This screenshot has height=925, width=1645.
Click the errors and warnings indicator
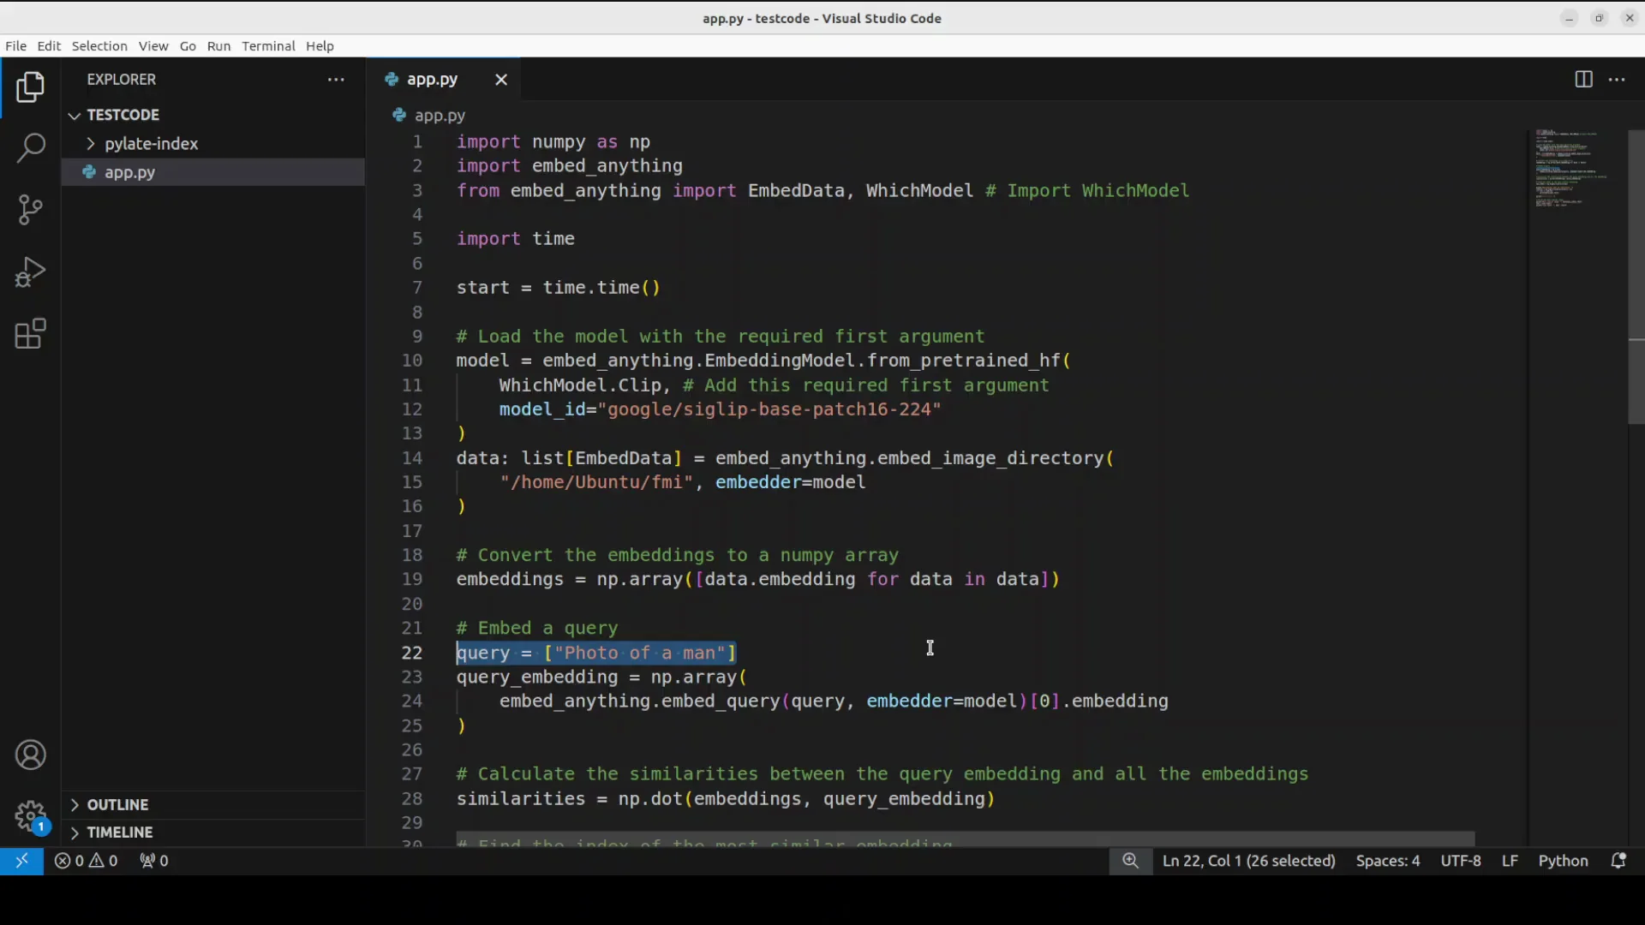coord(86,861)
